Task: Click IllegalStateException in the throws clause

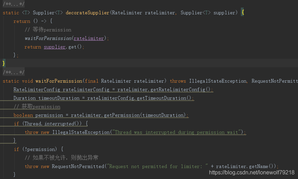Action: (x=218, y=81)
